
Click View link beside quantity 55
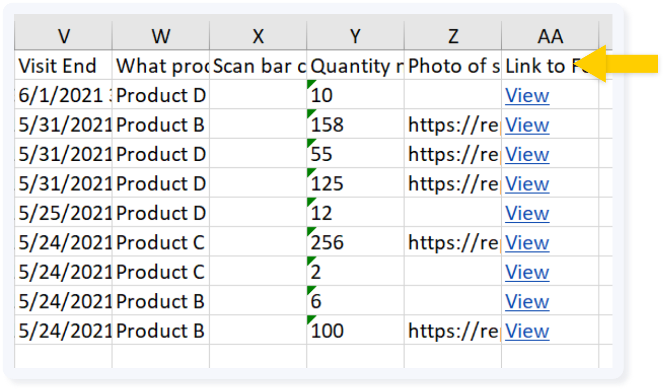(527, 154)
